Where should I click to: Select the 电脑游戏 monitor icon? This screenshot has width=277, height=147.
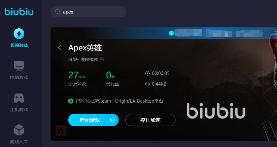click(19, 65)
